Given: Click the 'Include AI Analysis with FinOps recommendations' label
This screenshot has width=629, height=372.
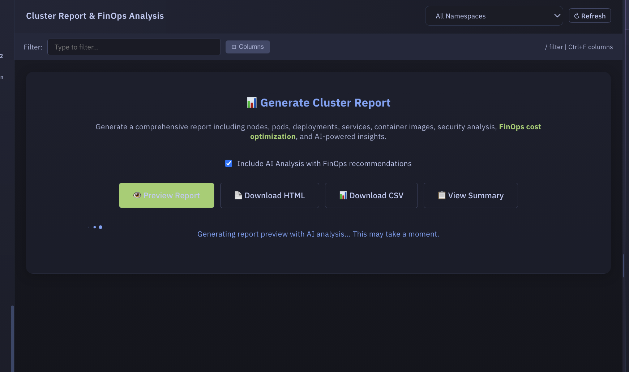Looking at the screenshot, I should [x=324, y=164].
